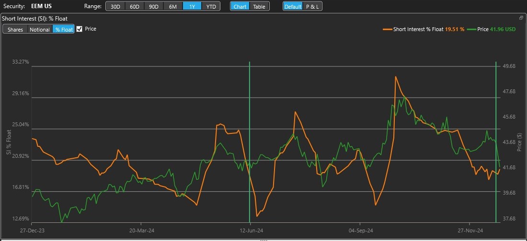Click the 27-Dec-23 x-axis date label

pos(31,230)
